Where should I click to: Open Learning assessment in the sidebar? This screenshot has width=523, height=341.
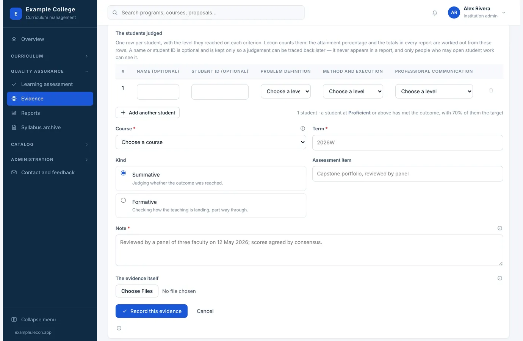50,84
